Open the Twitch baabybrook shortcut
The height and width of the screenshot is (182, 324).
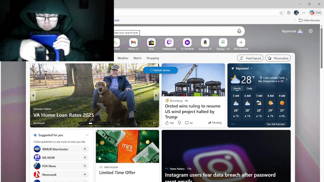click(x=169, y=44)
